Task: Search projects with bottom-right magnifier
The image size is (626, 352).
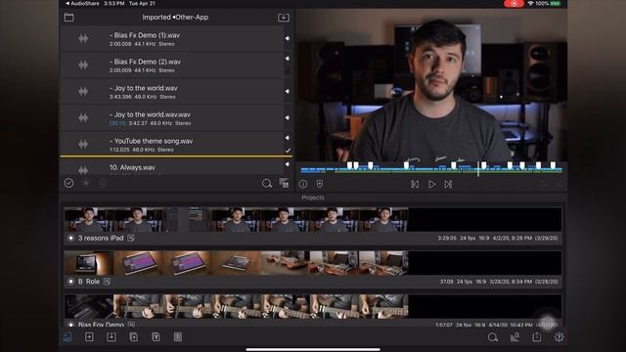Action: [493, 337]
